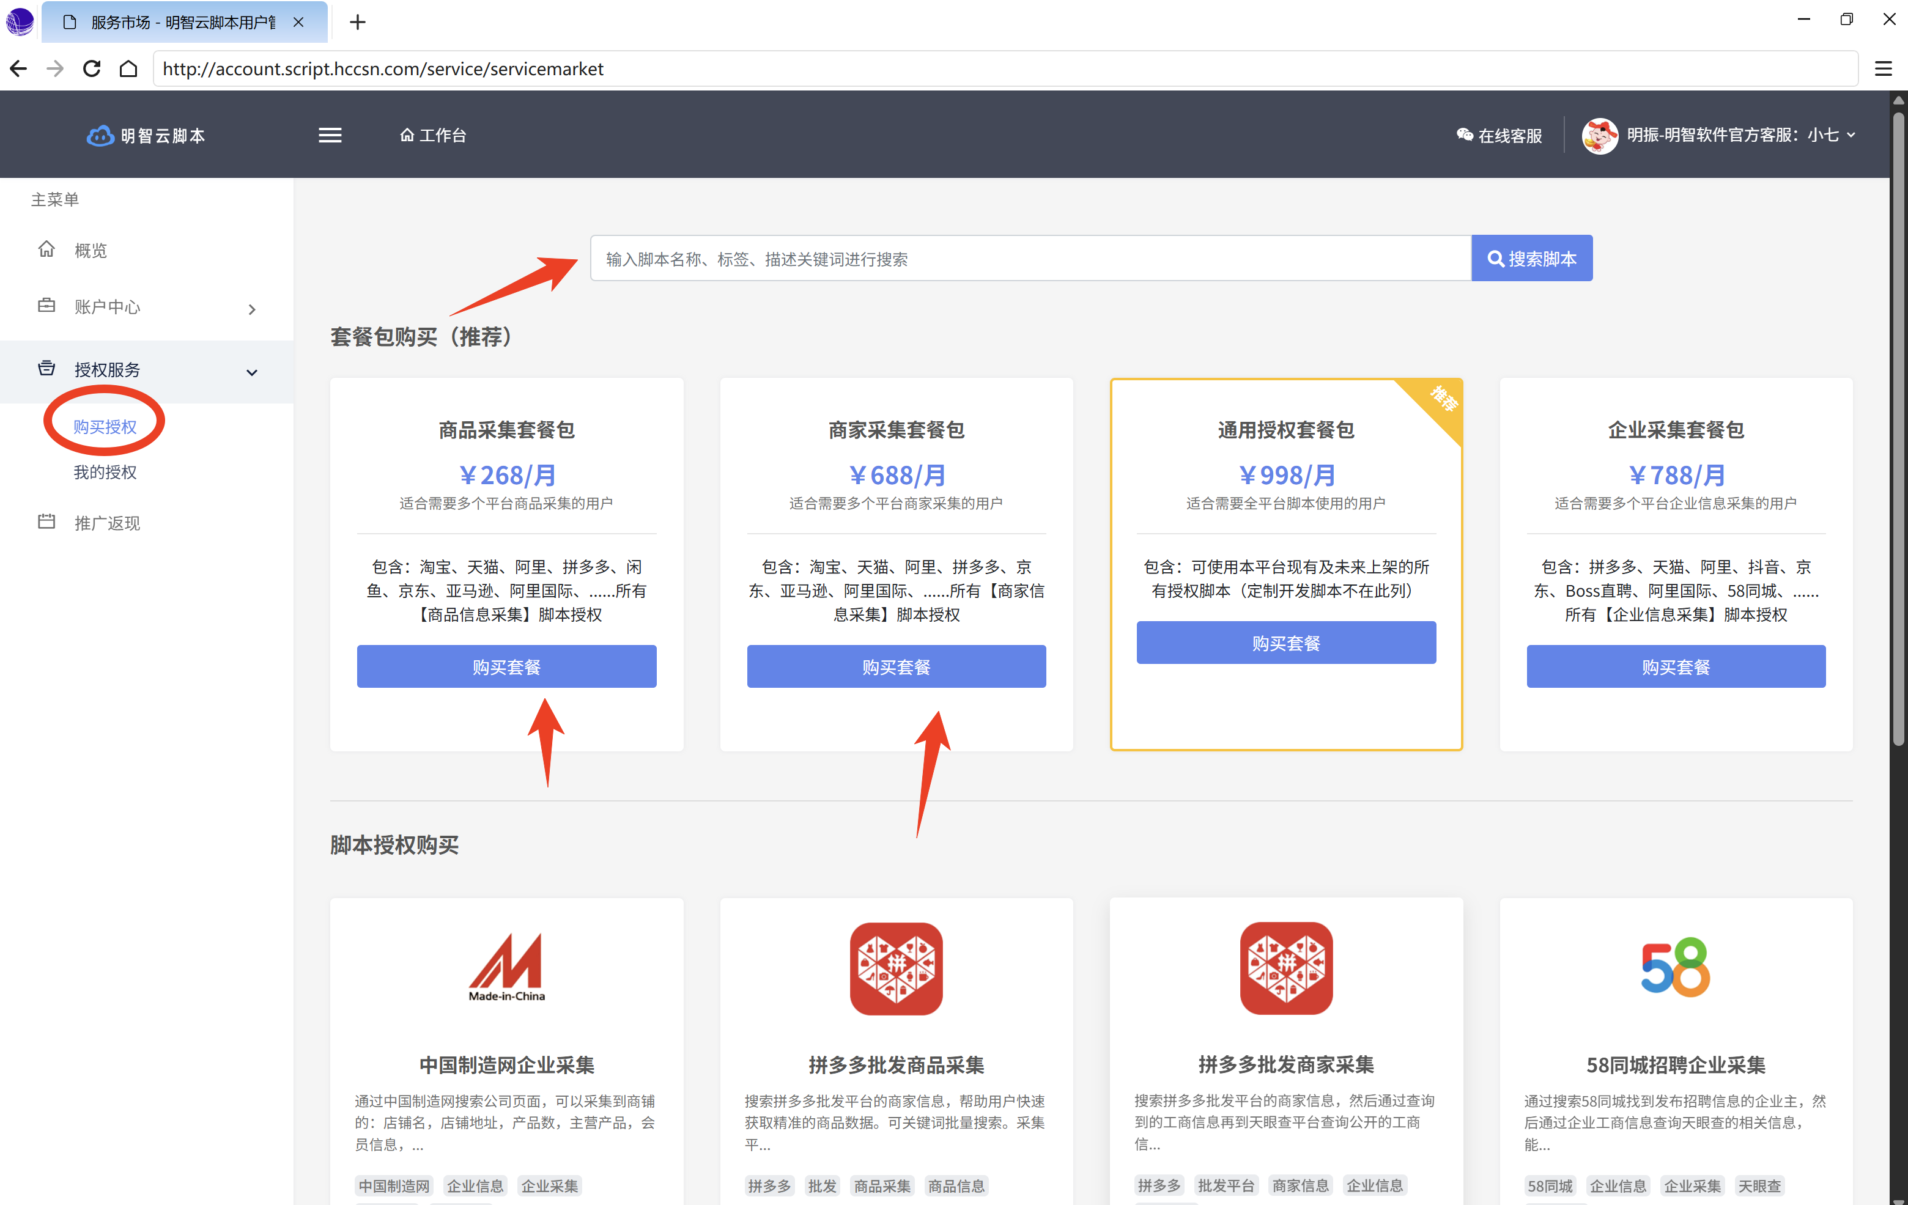The height and width of the screenshot is (1205, 1908).
Task: Select 购买授权 submenu item
Action: [x=105, y=426]
